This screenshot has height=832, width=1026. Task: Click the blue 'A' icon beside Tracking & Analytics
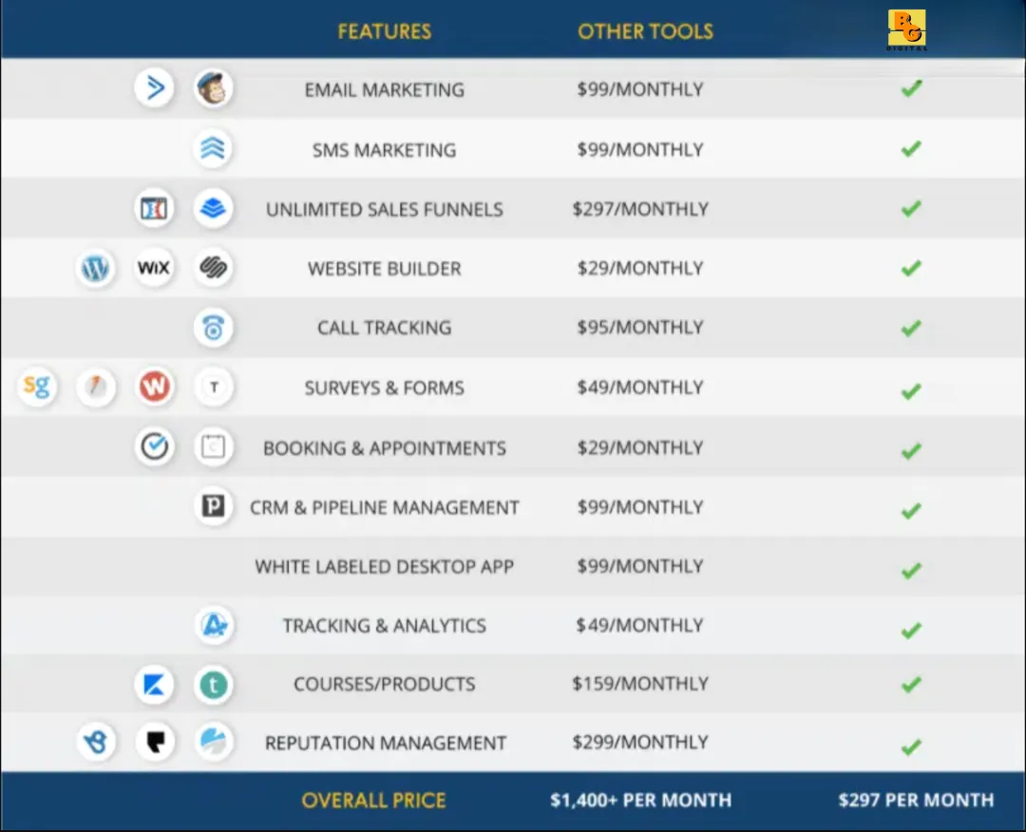(214, 625)
